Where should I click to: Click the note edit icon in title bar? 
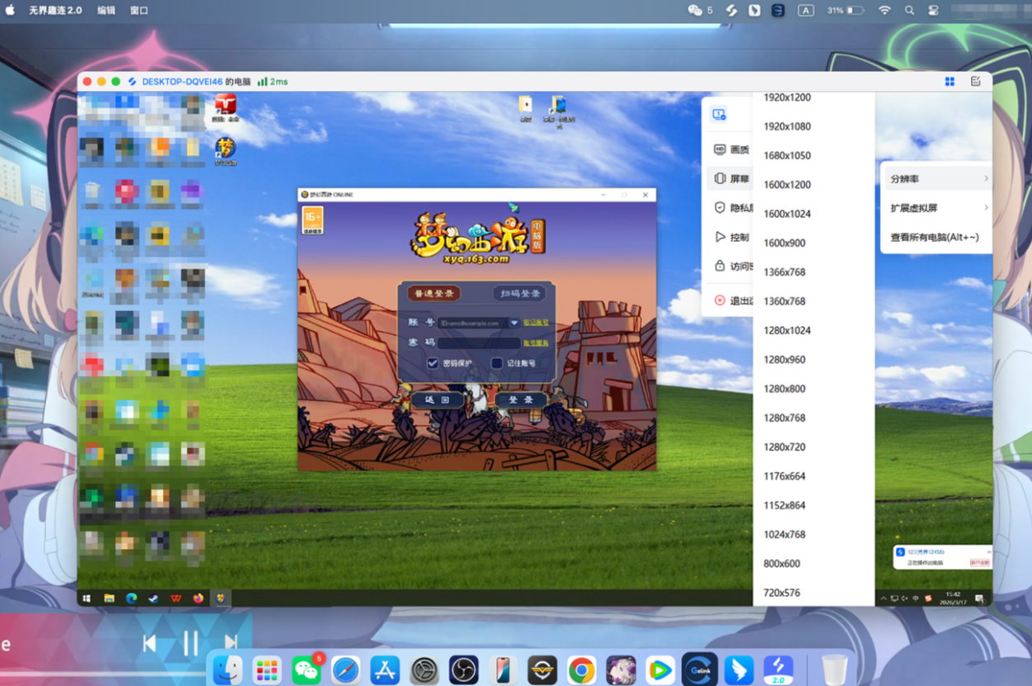click(x=975, y=82)
